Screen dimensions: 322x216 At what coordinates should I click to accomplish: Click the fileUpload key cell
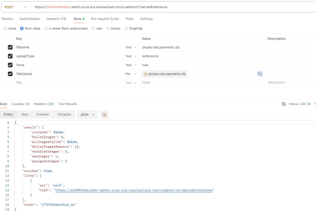pos(69,74)
